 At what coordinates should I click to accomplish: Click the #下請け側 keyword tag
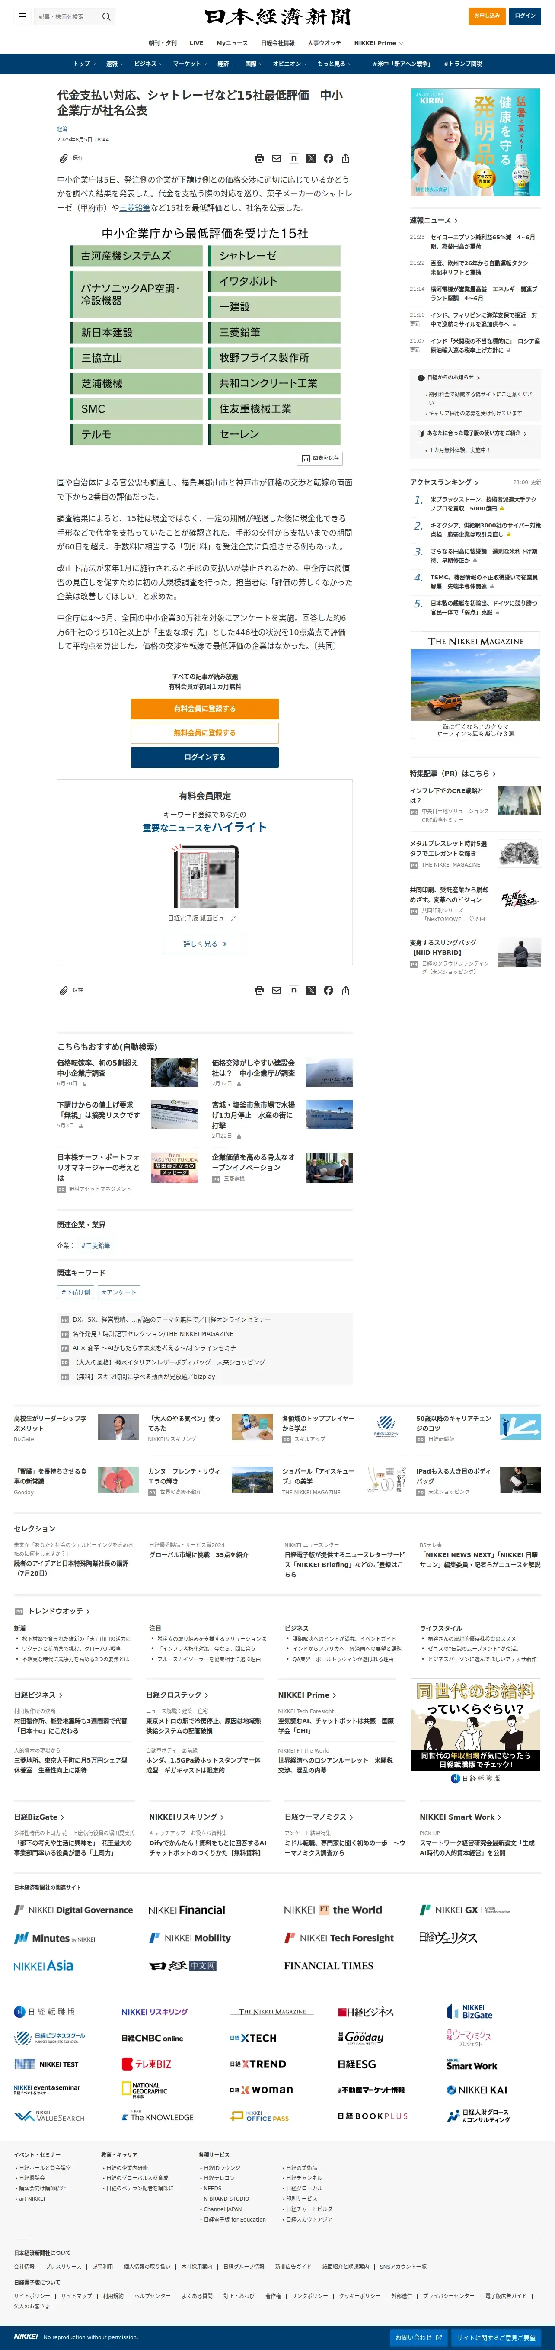pyautogui.click(x=76, y=1292)
